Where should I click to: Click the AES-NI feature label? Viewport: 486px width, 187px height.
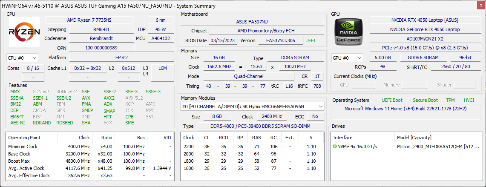[17, 123]
